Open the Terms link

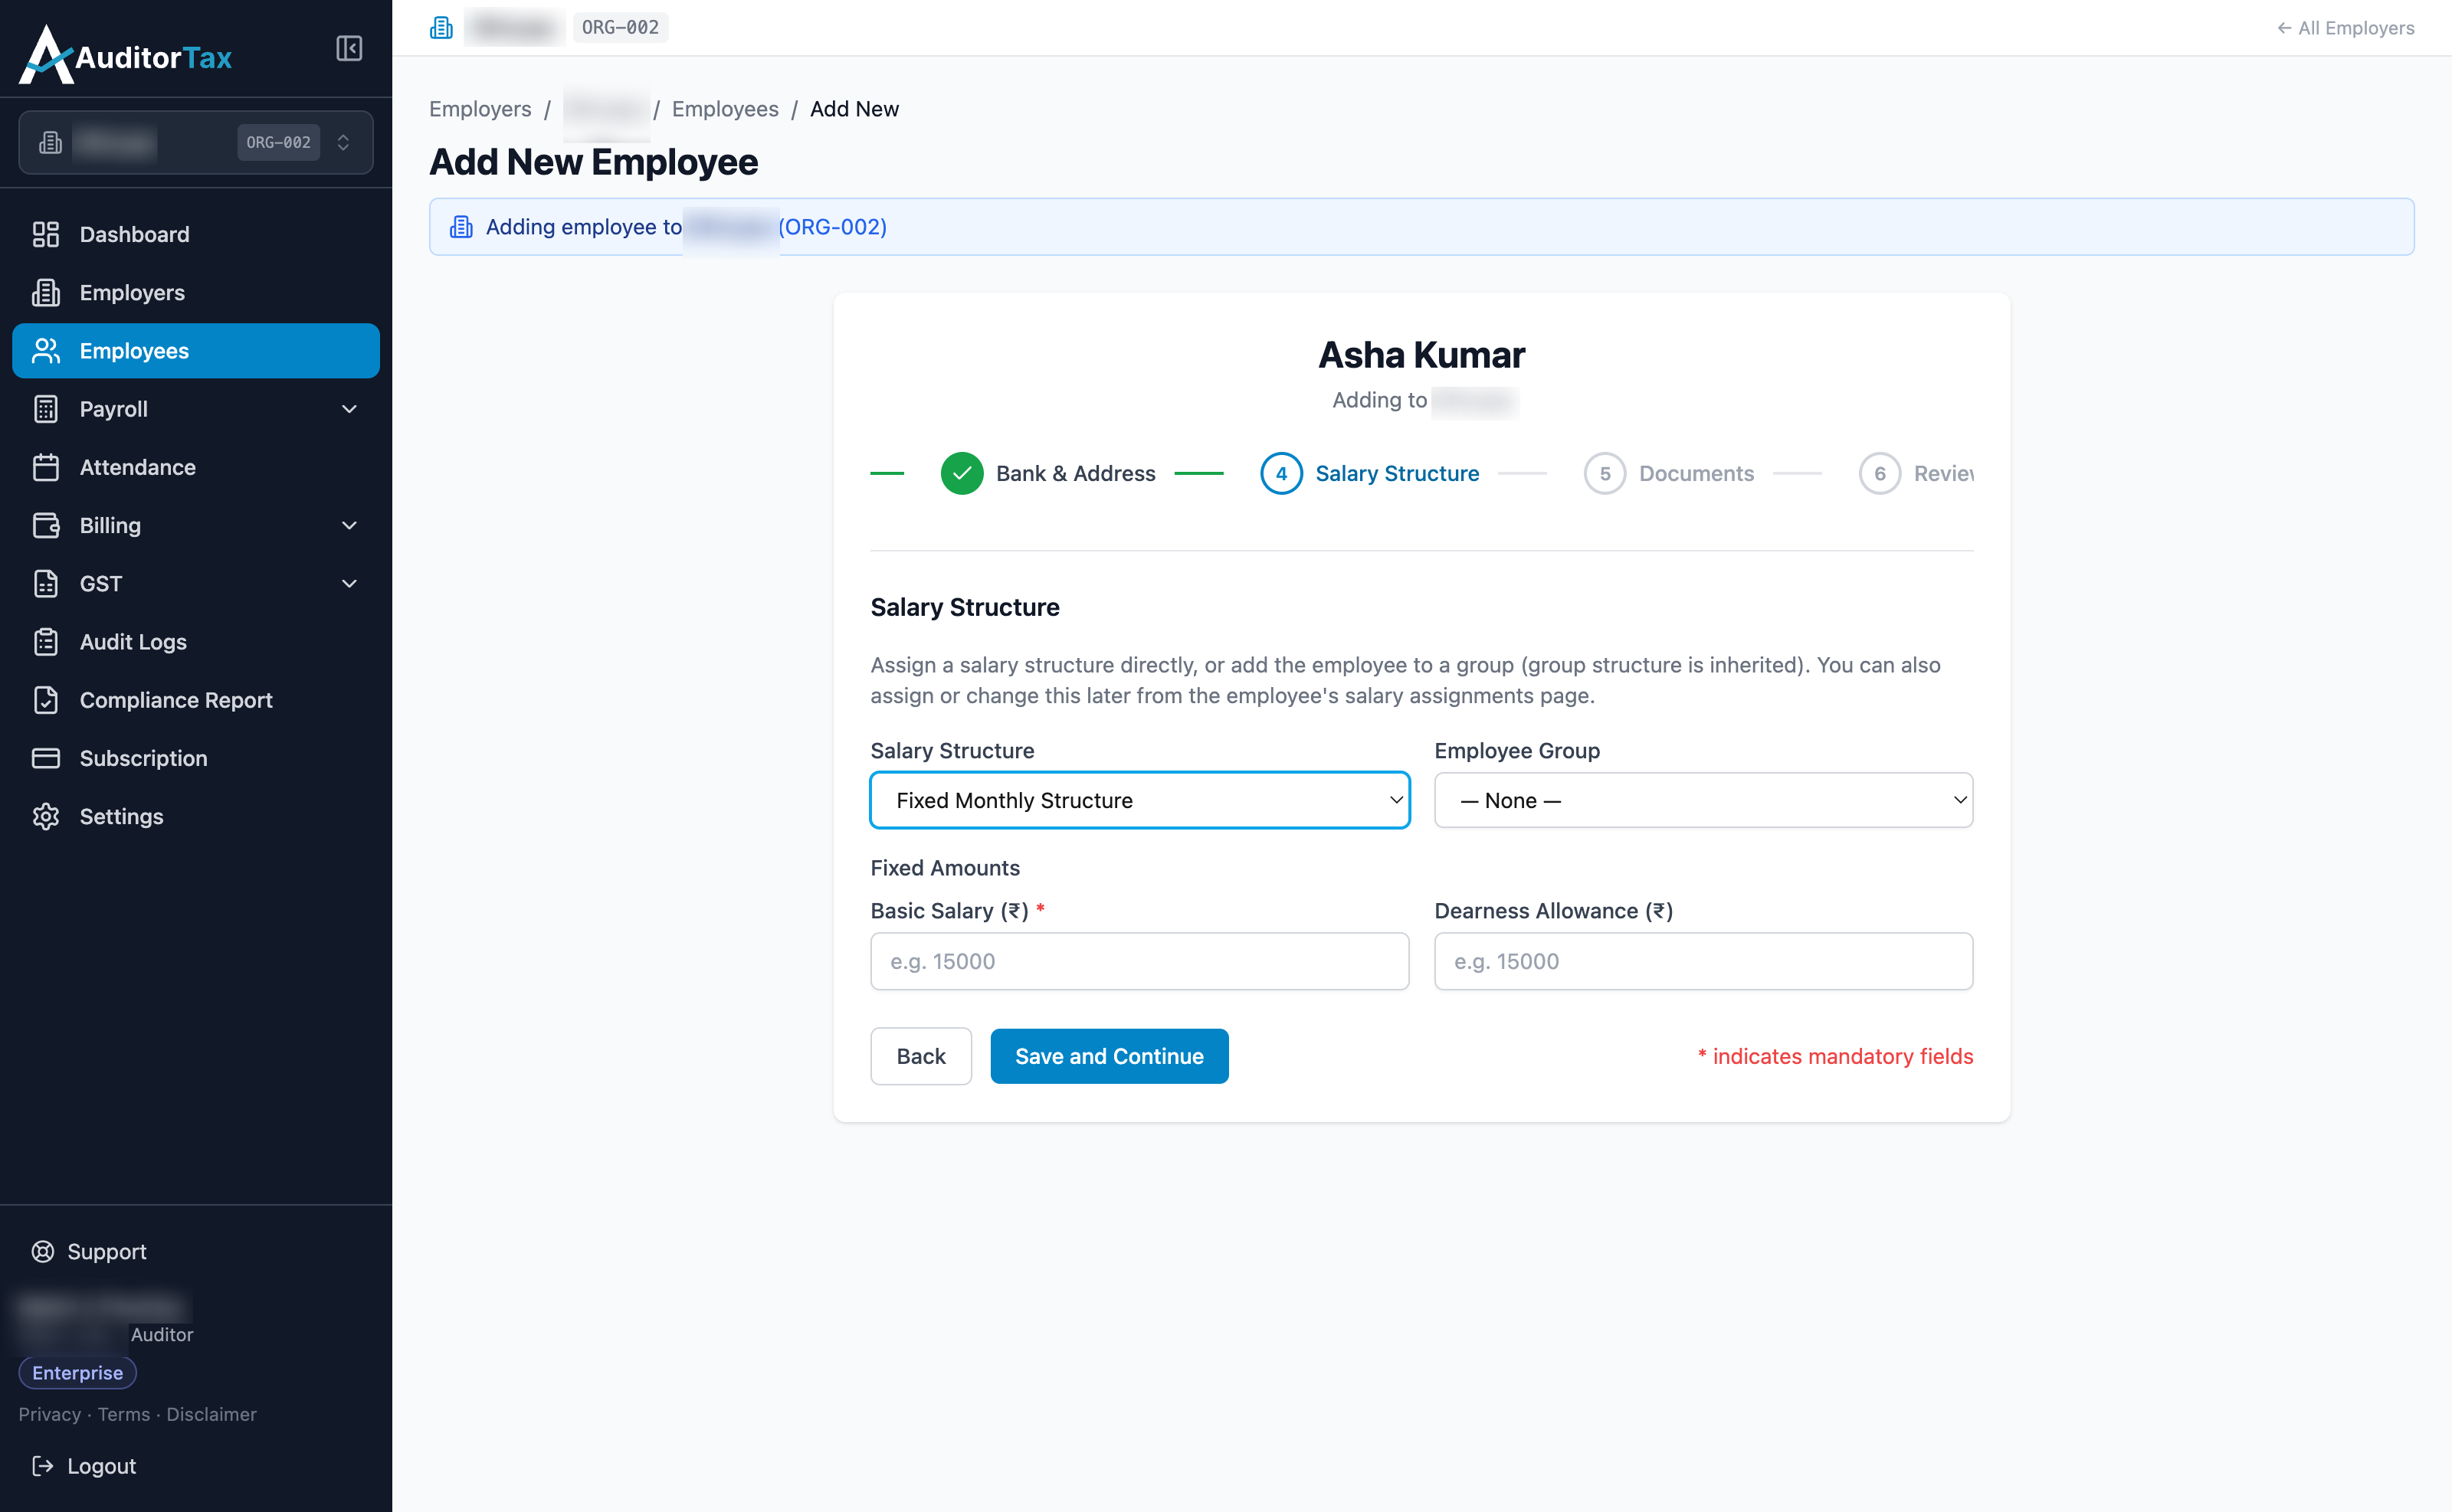tap(124, 1414)
